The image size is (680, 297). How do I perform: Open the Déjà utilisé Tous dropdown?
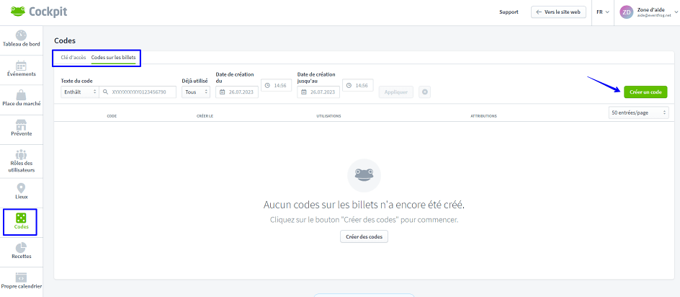point(195,92)
